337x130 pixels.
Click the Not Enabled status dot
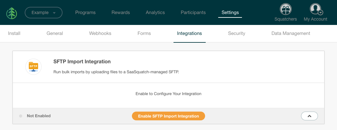click(x=21, y=116)
